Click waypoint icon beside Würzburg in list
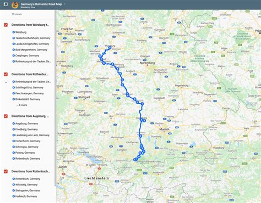 (x=14, y=32)
